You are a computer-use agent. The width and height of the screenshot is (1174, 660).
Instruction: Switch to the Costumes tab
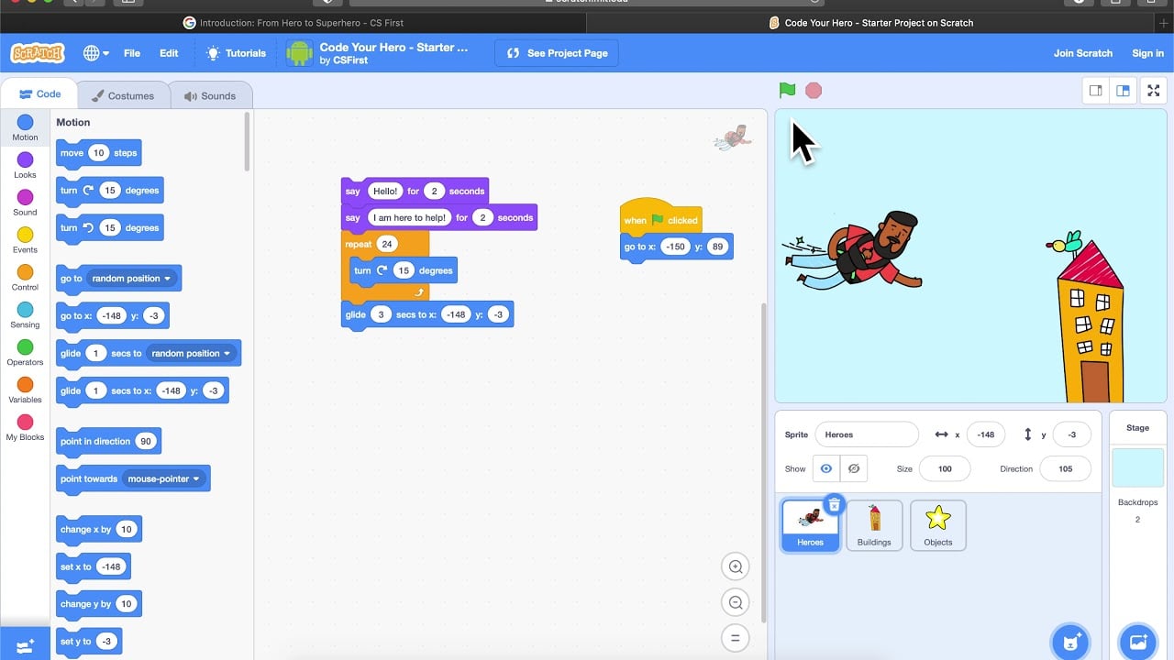coord(124,94)
